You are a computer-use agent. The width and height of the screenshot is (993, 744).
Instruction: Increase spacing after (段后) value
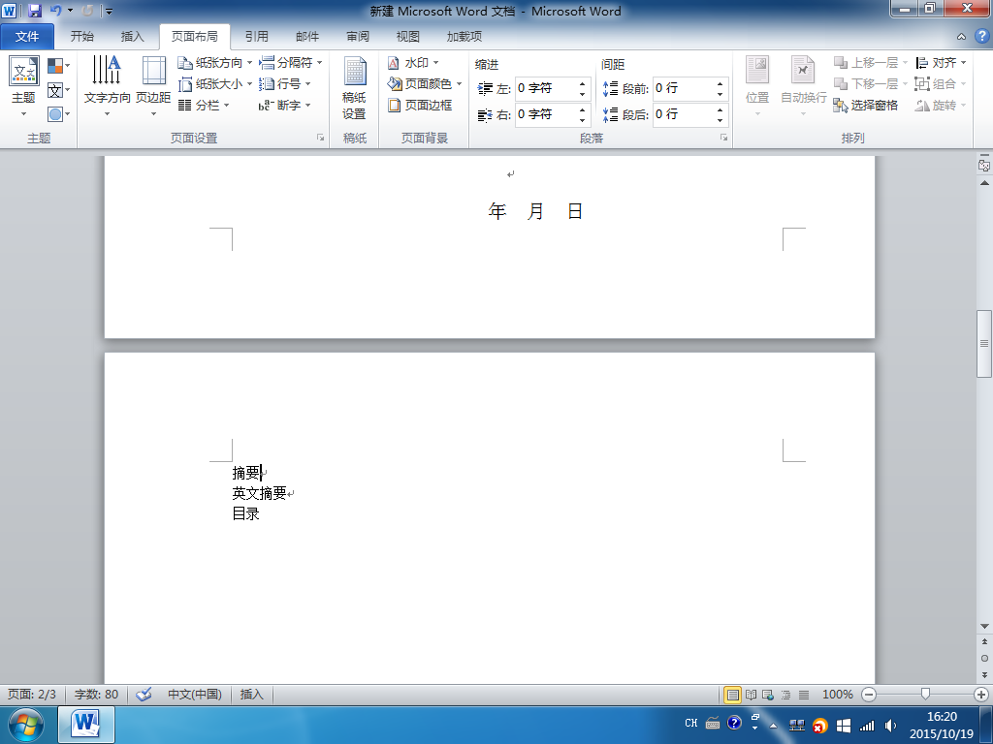721,110
